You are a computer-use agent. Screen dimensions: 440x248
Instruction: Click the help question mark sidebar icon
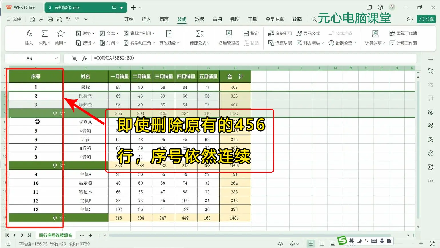click(431, 153)
